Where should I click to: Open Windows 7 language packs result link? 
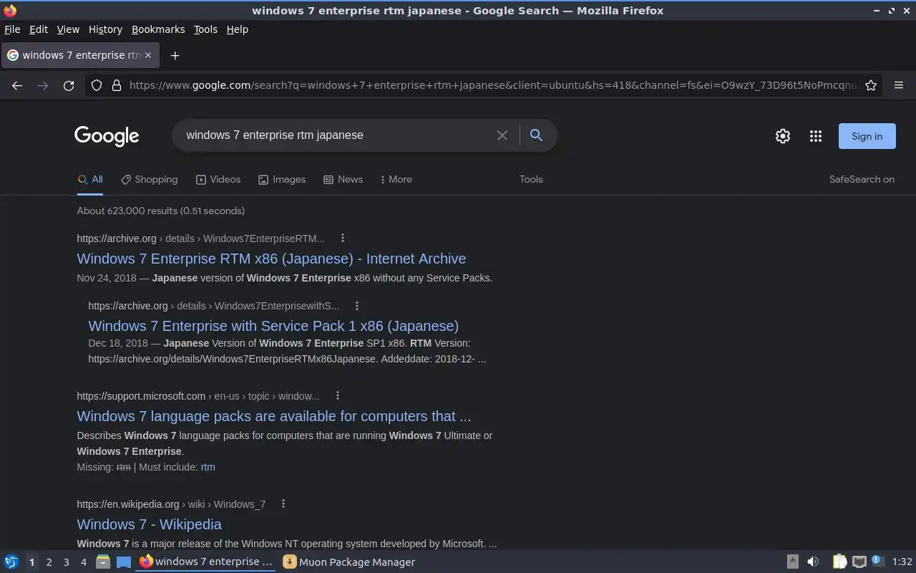[274, 416]
